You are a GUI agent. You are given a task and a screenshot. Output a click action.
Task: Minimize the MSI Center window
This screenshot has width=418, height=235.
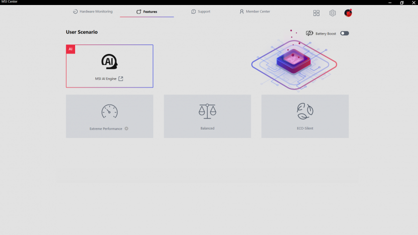[387, 2]
